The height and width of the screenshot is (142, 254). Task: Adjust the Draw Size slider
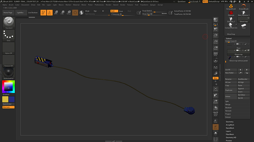coord(154,14)
